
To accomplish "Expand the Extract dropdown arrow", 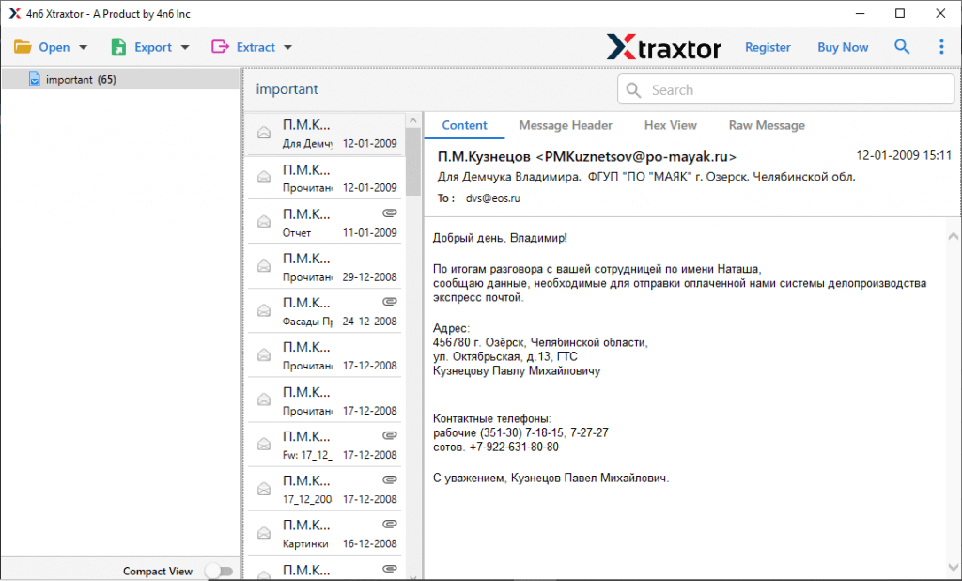I will [287, 47].
